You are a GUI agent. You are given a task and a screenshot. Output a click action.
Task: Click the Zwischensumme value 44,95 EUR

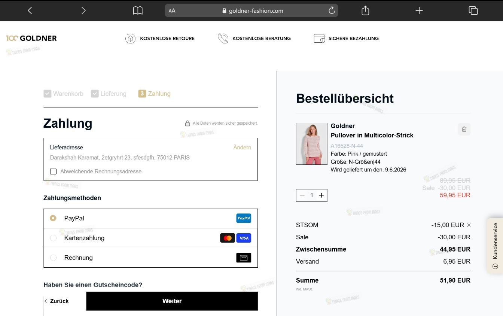pos(455,249)
